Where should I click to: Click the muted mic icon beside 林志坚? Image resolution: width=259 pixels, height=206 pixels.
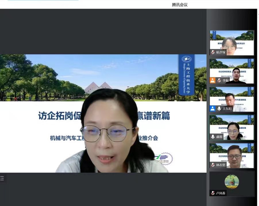tap(213, 165)
